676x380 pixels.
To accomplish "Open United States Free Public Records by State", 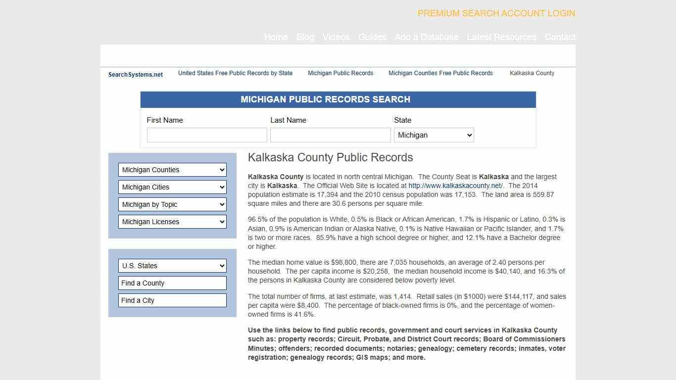I will point(236,73).
